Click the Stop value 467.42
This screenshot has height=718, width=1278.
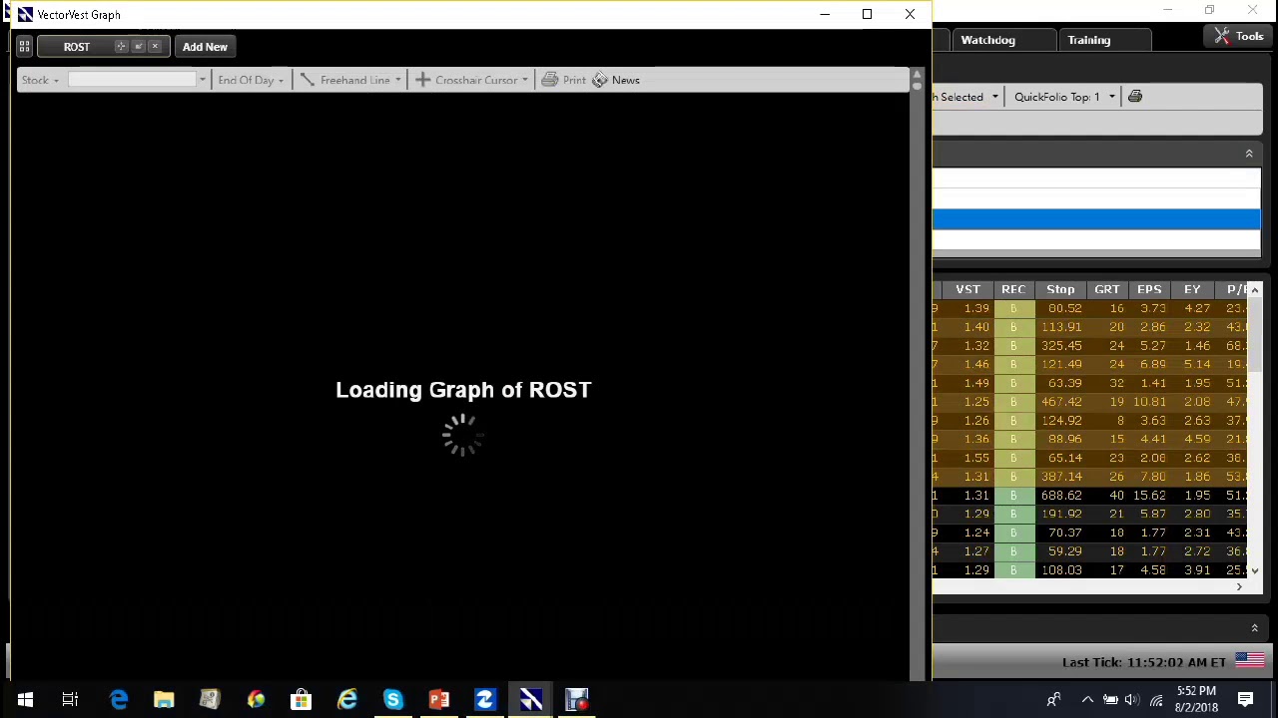click(x=1060, y=402)
